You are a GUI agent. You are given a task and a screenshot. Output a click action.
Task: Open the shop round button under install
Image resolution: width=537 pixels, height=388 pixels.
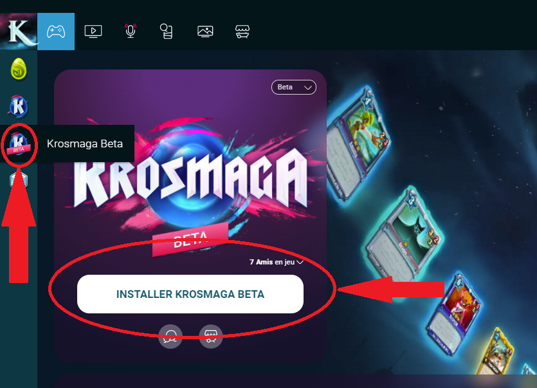pyautogui.click(x=211, y=337)
